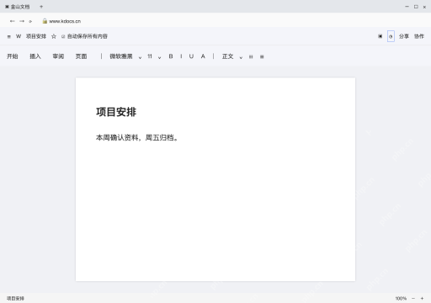Zoom in with the status bar plus button

point(422,298)
